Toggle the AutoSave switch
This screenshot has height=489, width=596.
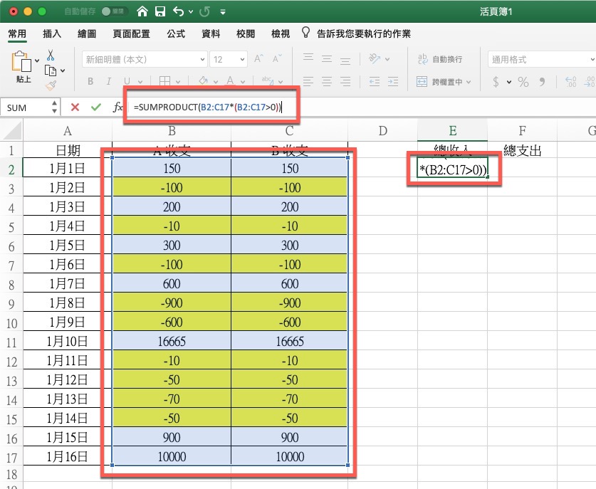pyautogui.click(x=115, y=12)
